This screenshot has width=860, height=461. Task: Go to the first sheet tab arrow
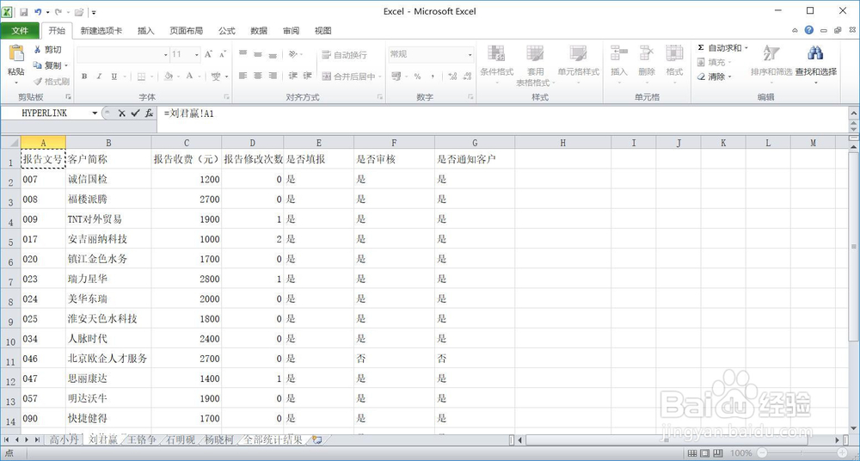click(x=7, y=439)
